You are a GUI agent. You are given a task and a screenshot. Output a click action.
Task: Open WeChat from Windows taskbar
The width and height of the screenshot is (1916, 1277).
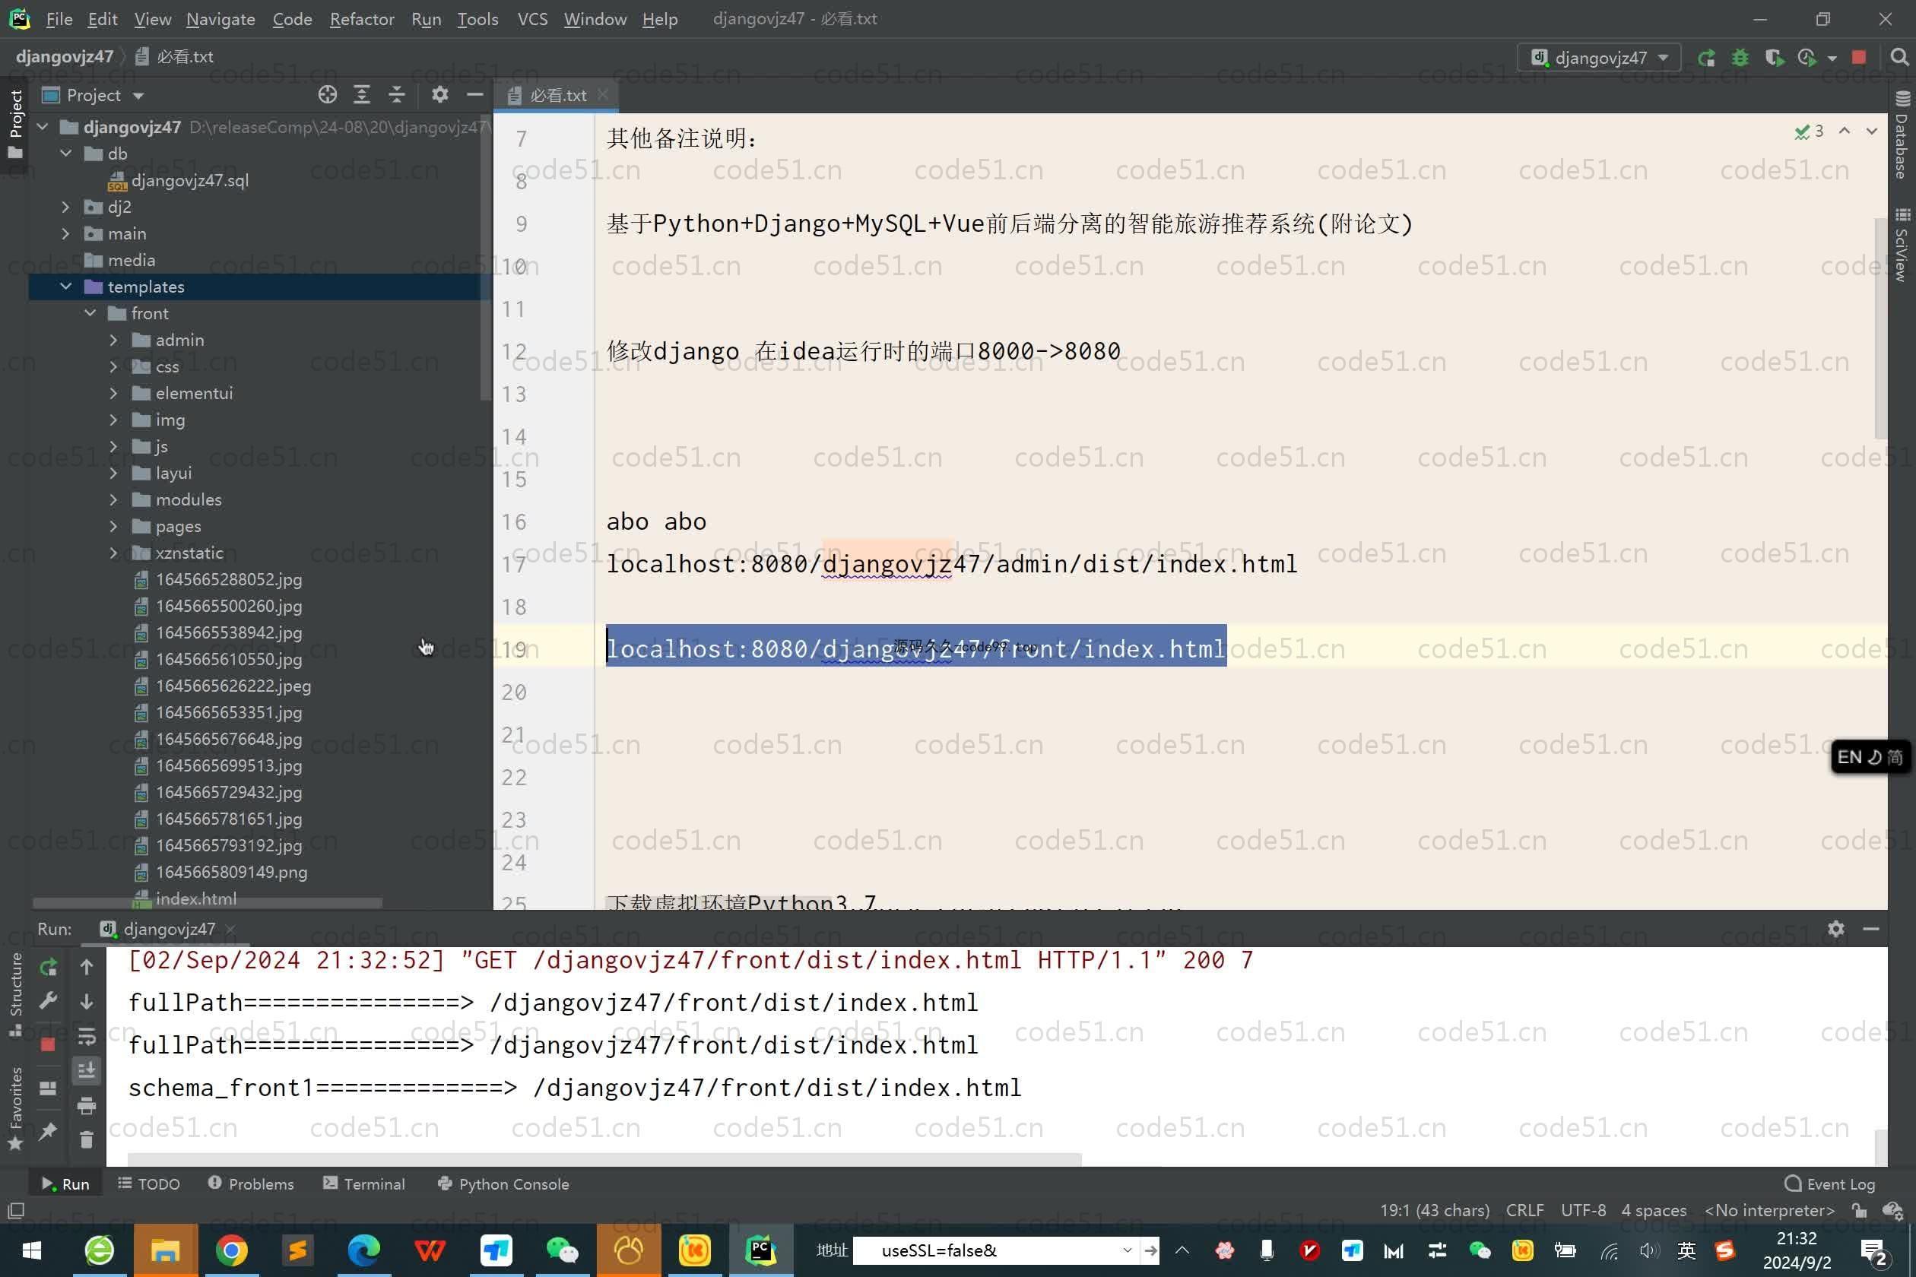[562, 1250]
